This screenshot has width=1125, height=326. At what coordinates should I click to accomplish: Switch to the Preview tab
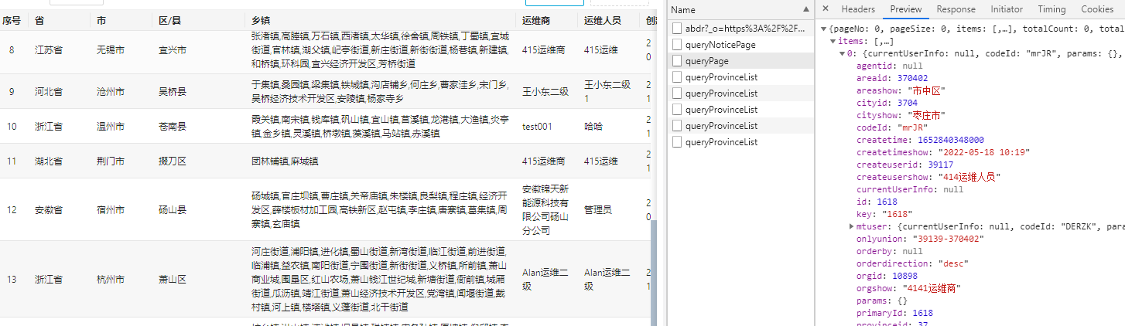(905, 9)
